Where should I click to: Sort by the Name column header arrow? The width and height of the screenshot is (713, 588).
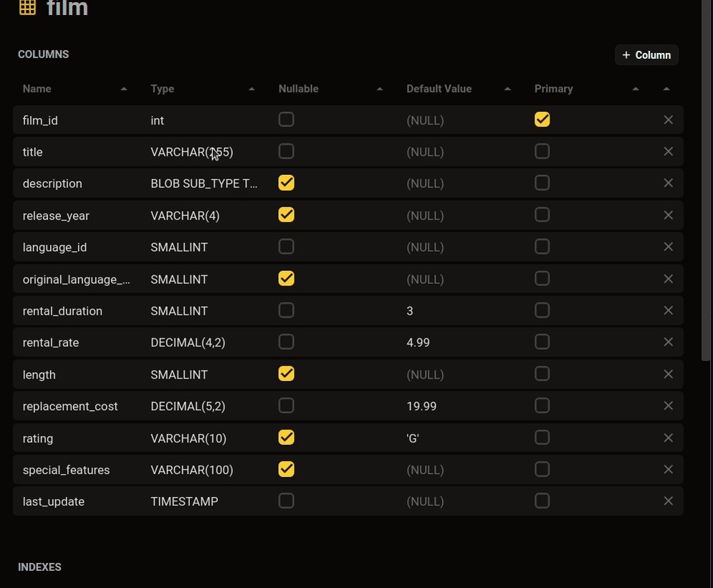pyautogui.click(x=124, y=89)
